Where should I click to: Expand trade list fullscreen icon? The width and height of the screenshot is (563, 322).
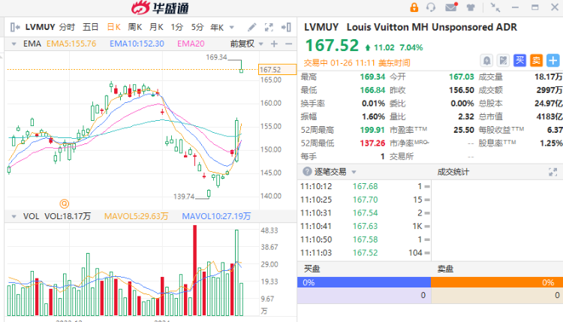click(553, 172)
